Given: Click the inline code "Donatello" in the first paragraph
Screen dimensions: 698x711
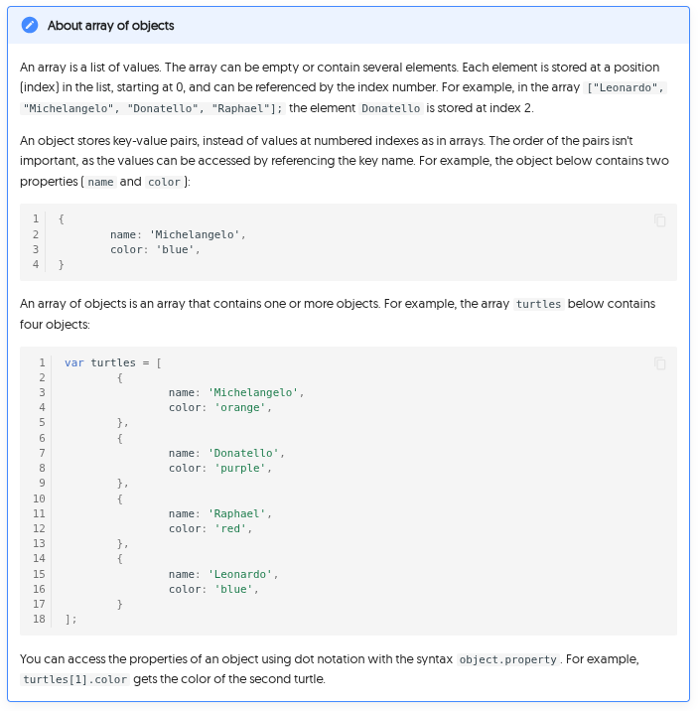Looking at the screenshot, I should point(390,108).
